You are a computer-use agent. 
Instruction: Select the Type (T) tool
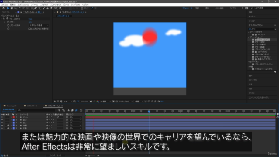(x=39, y=8)
